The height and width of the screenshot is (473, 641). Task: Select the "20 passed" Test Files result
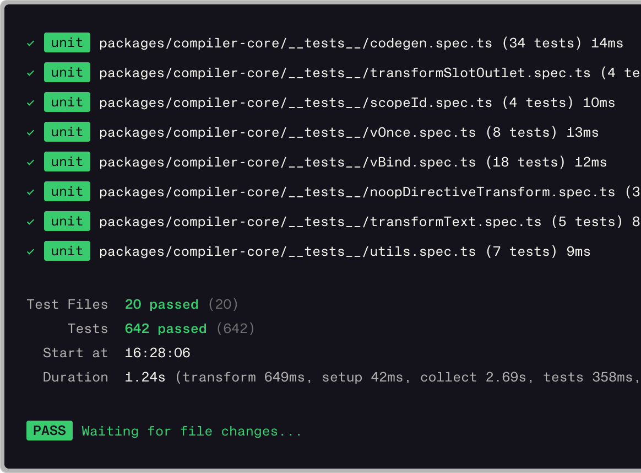pos(161,304)
